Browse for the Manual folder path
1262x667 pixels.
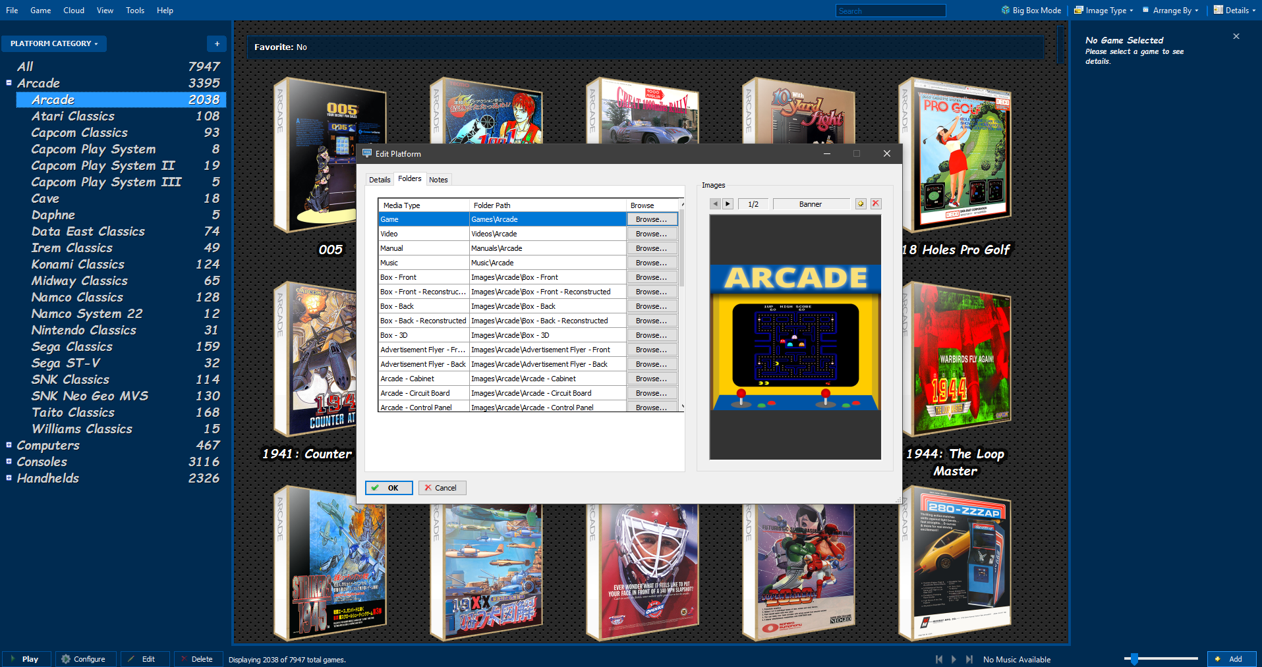[651, 248]
